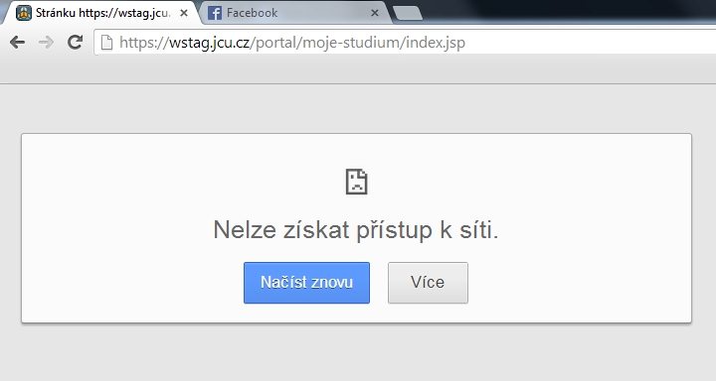Open a new tab with the blank tab button

click(x=408, y=13)
